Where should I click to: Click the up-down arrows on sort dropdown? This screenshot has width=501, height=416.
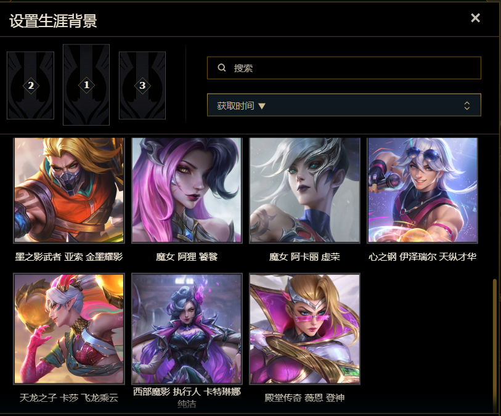coord(467,105)
